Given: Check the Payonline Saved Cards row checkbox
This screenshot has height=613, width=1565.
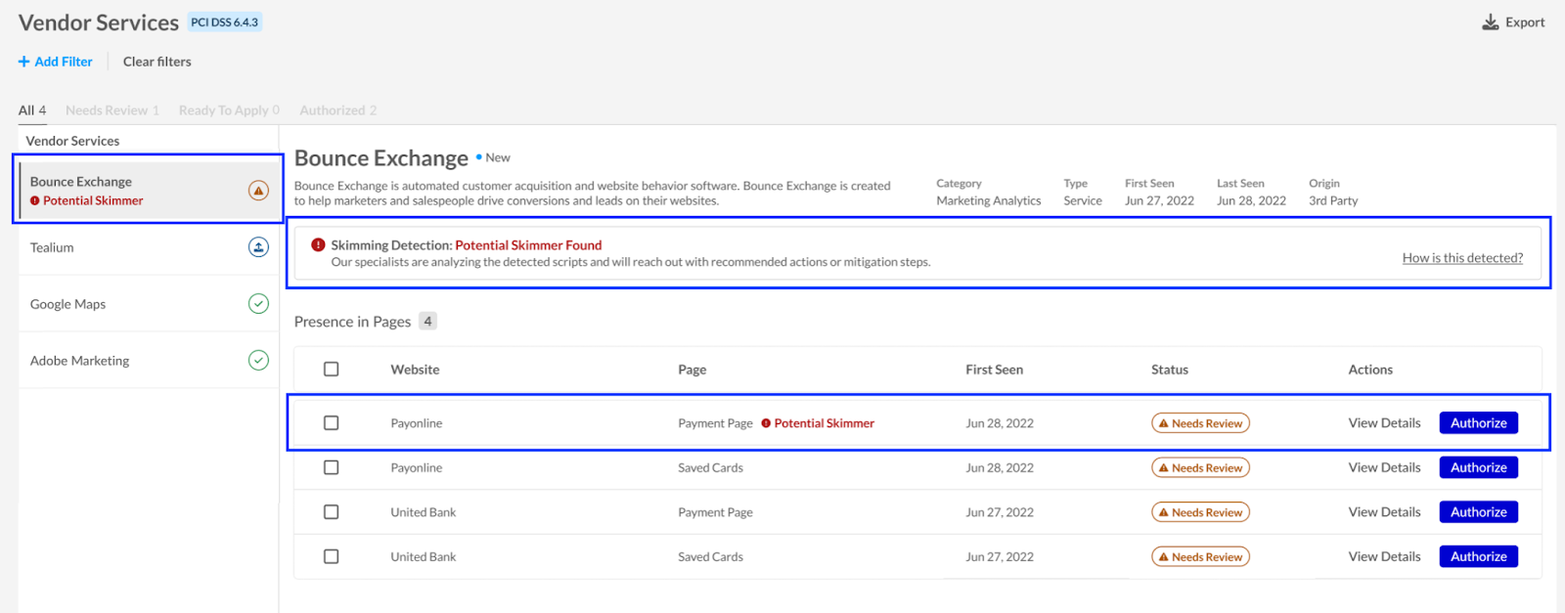Looking at the screenshot, I should click(332, 467).
